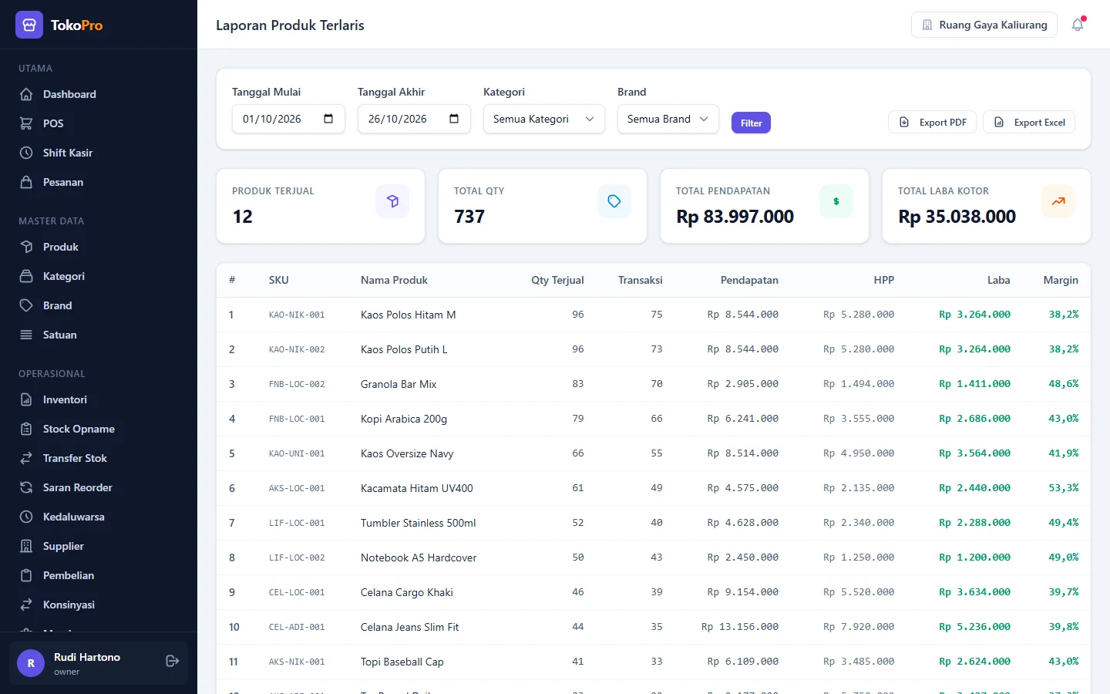
Task: Click the Tanggal Mulai date field
Action: coord(288,119)
